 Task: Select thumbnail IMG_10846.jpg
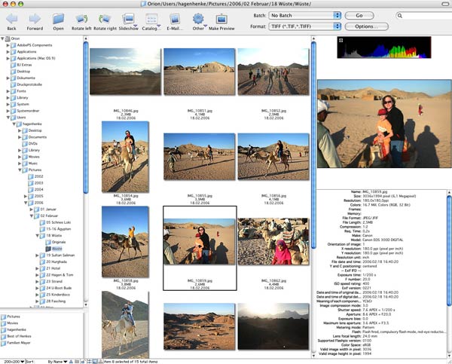click(125, 72)
